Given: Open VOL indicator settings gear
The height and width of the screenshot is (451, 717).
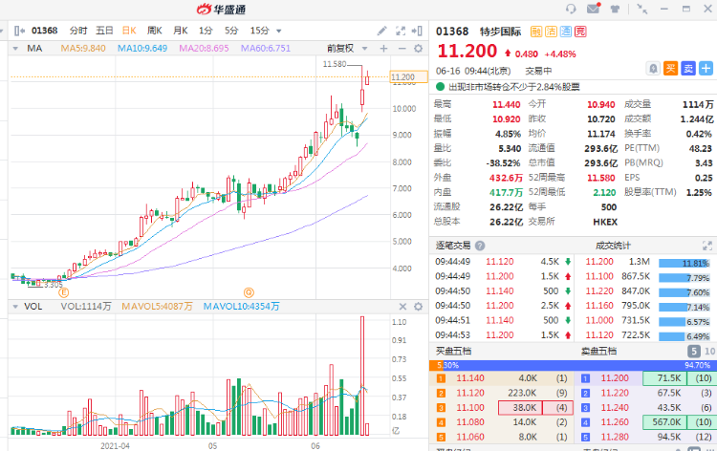Looking at the screenshot, I should click(418, 307).
